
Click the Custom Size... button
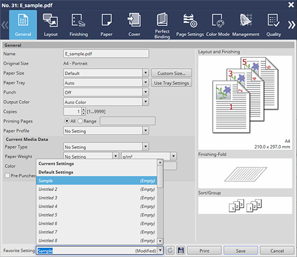171,73
